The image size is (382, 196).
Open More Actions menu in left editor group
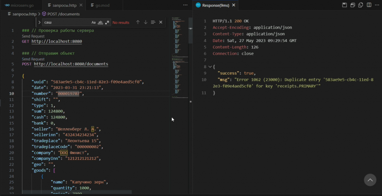point(185,5)
